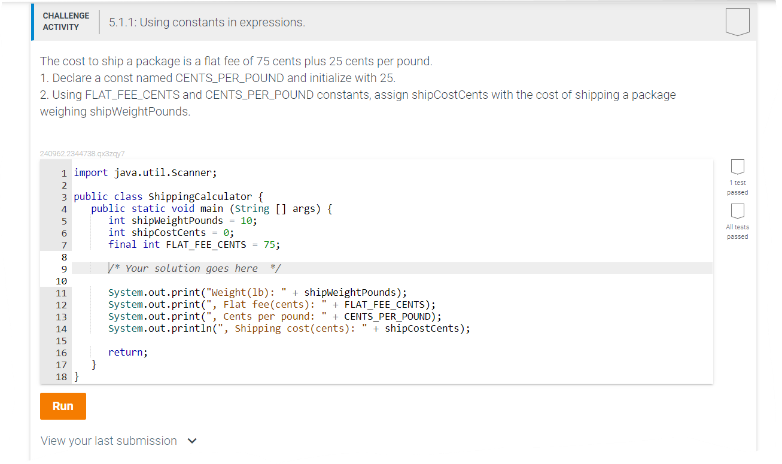Viewport: 782px width, 464px height.
Task: Expand the View your last submission section
Action: tap(108, 441)
